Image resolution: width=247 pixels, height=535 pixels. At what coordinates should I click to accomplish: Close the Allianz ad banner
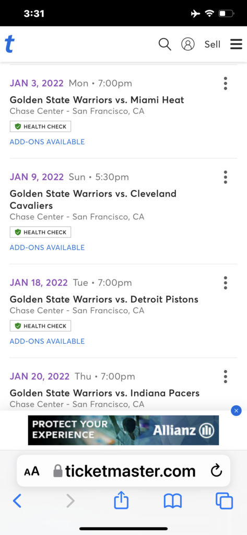[236, 411]
